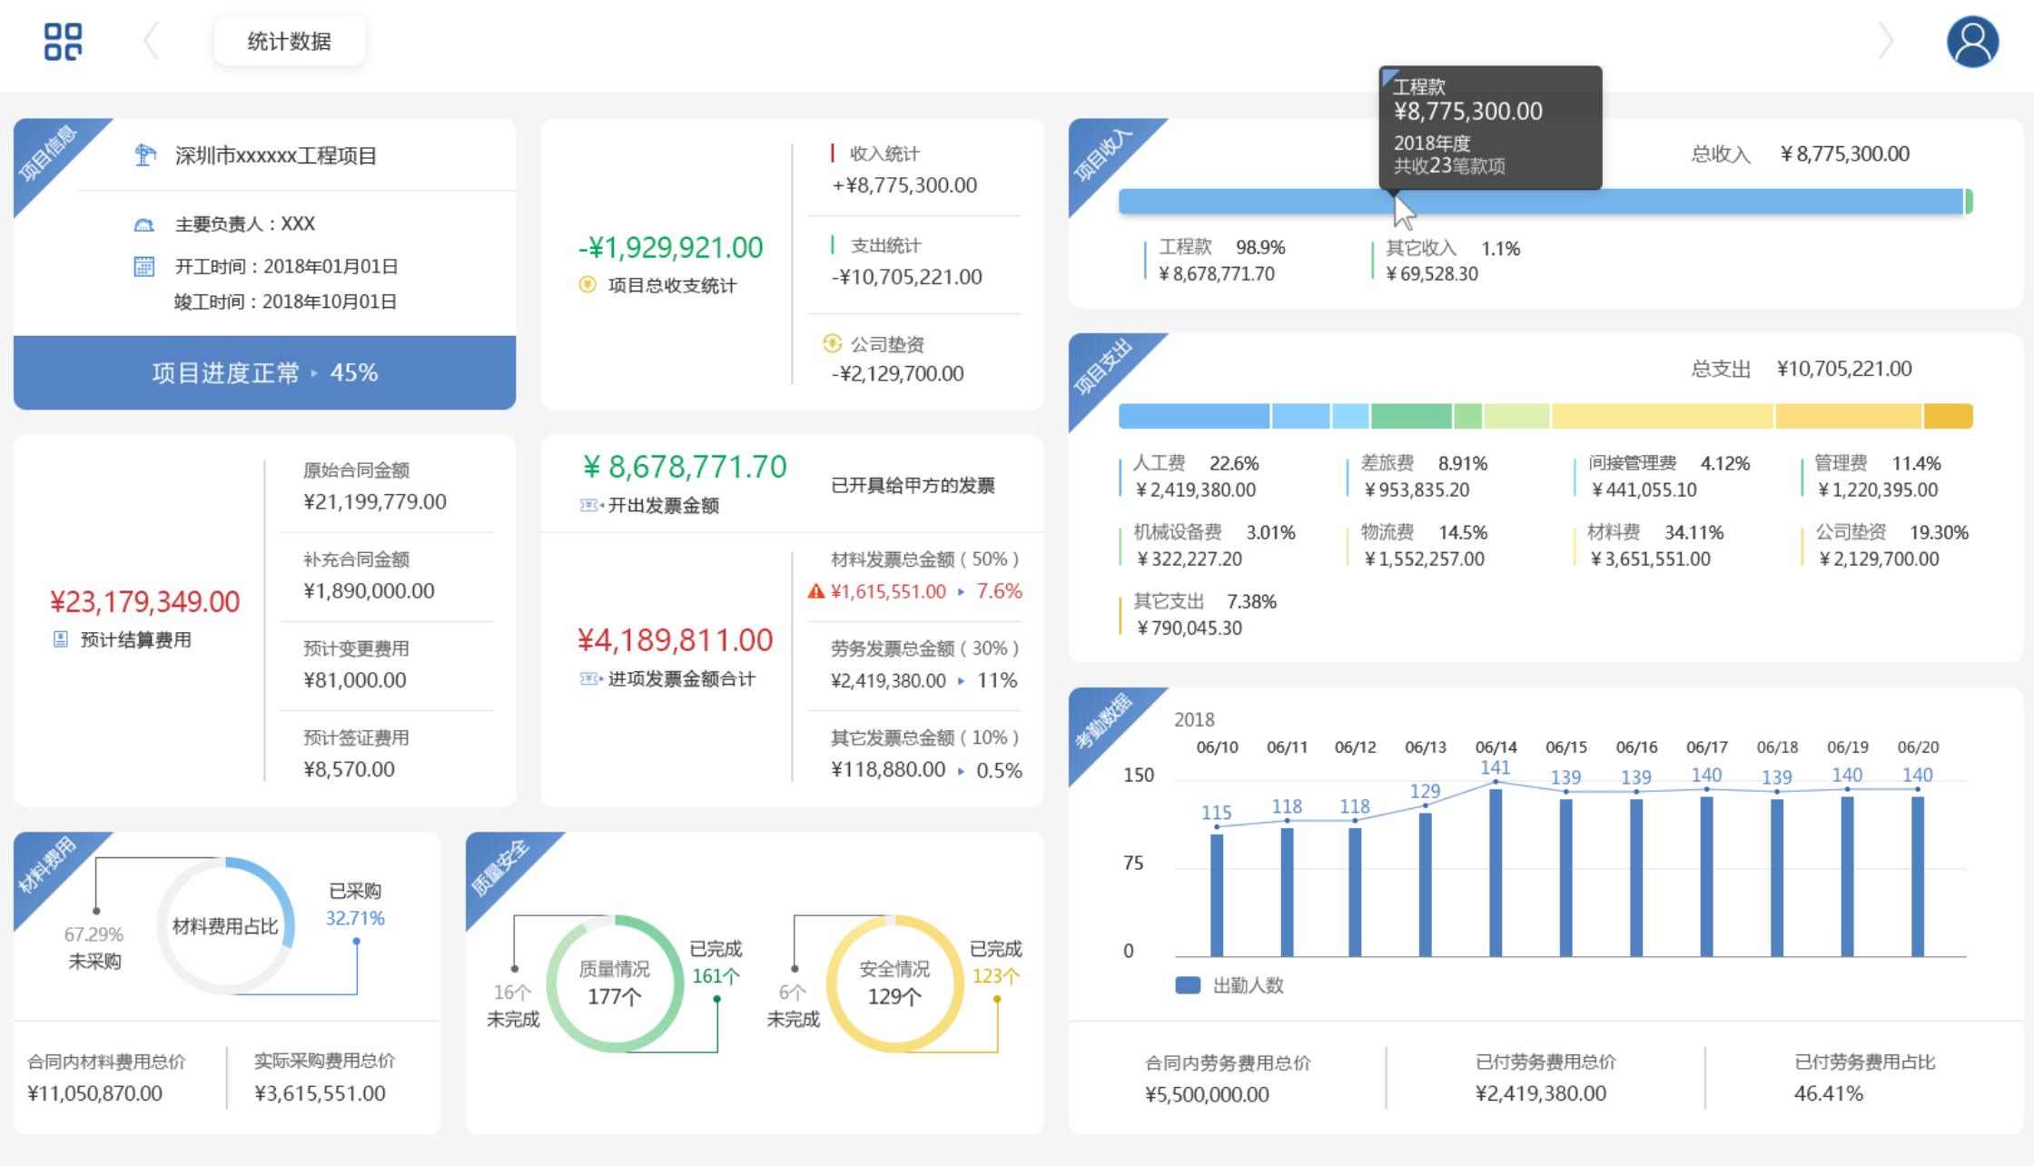Viewport: 2034px width, 1166px height.
Task: Click the blue 工程款 income bar
Action: (1540, 201)
